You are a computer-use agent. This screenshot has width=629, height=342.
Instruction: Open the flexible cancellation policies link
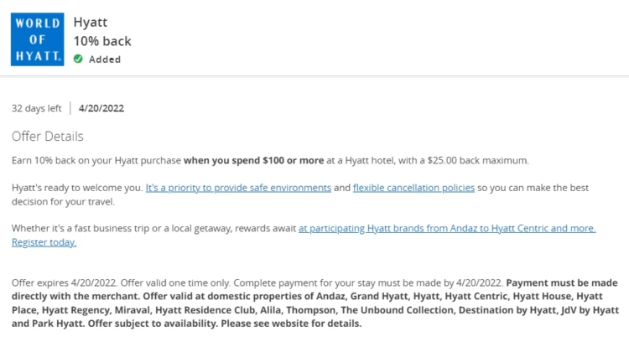tap(413, 188)
